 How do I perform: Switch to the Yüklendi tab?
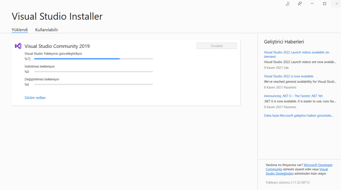click(20, 30)
